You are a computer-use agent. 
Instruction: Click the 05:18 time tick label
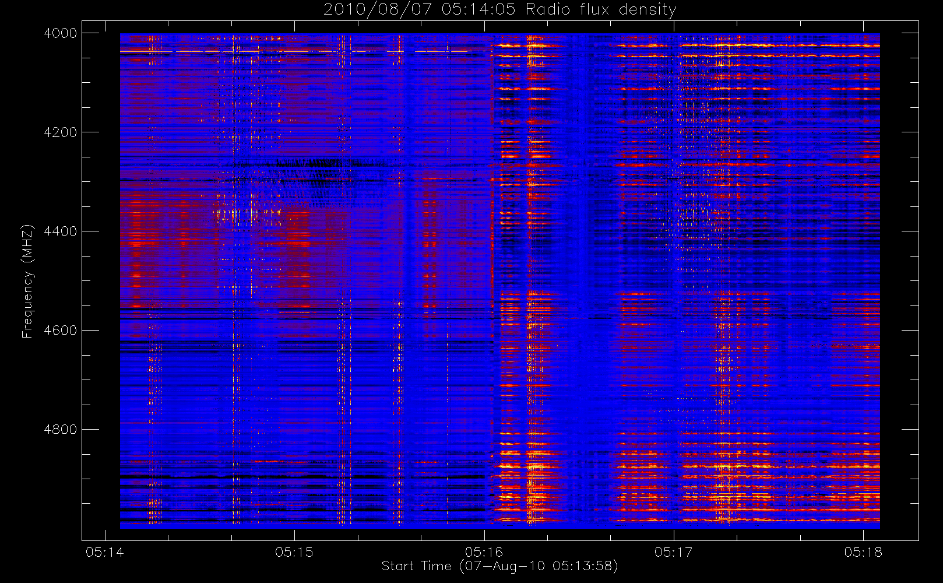[863, 552]
